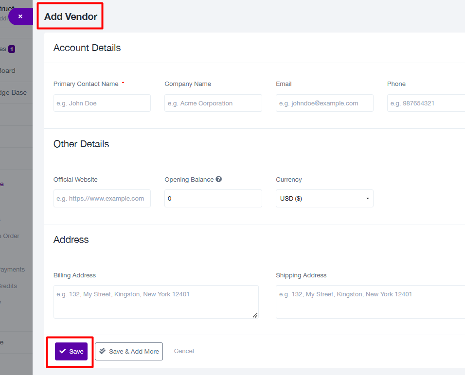Close the Add Vendor panel with X

coord(20,17)
